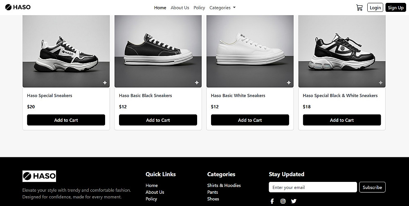Viewport: 409px width, 206px height.
Task: Expand the Categories dropdown menu
Action: pyautogui.click(x=222, y=8)
